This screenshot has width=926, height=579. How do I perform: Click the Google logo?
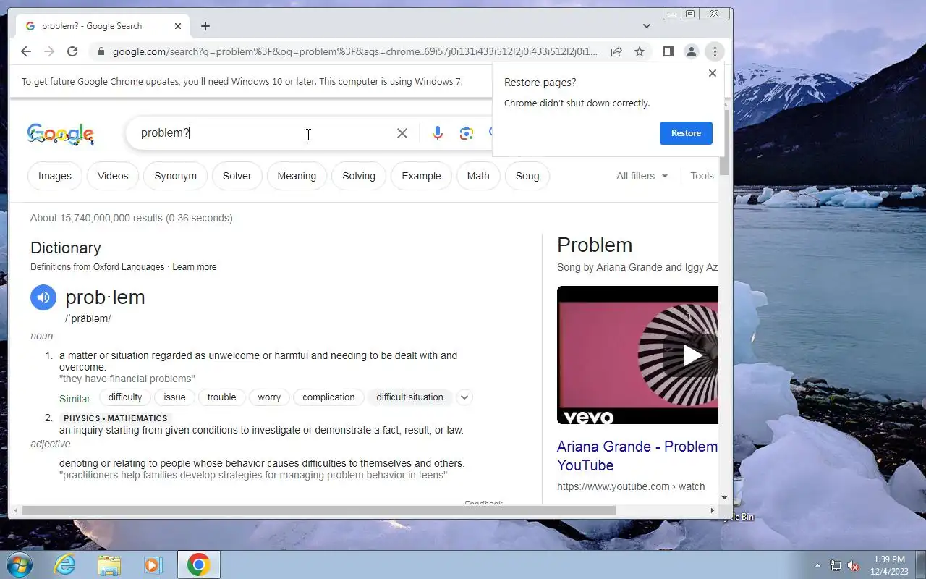coord(60,134)
